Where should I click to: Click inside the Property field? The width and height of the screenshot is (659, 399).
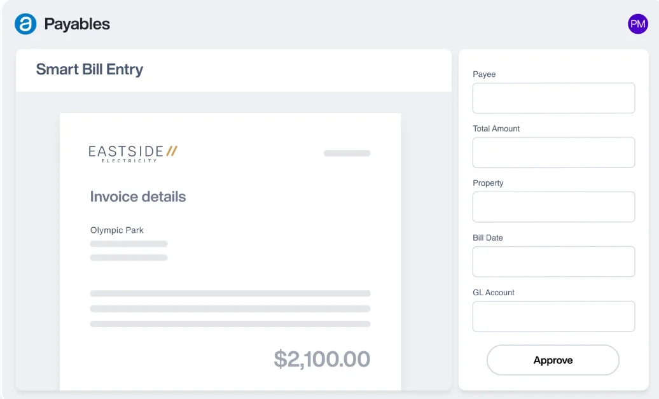click(553, 207)
